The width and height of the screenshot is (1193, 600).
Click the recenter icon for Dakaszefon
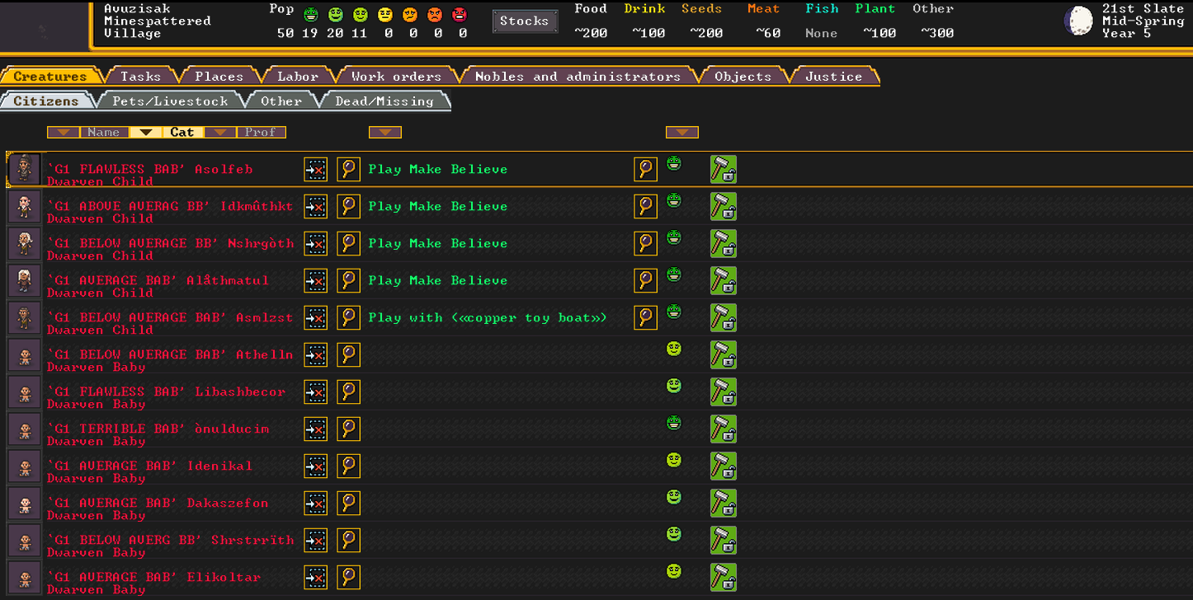[315, 503]
